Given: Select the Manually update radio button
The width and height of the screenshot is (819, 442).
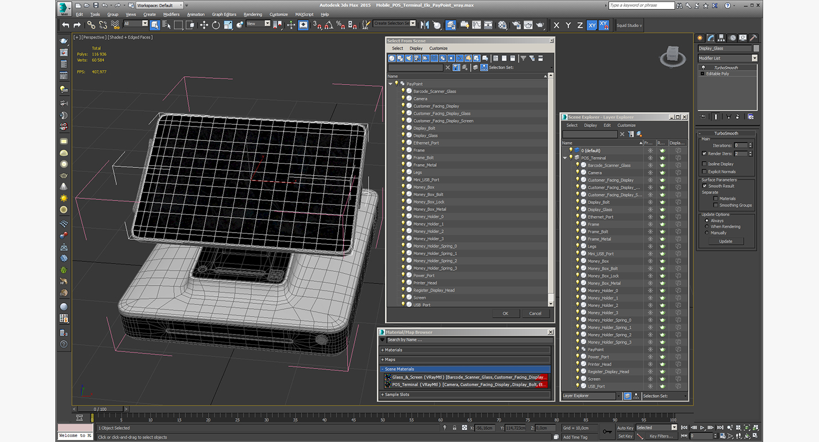Looking at the screenshot, I should tap(707, 233).
